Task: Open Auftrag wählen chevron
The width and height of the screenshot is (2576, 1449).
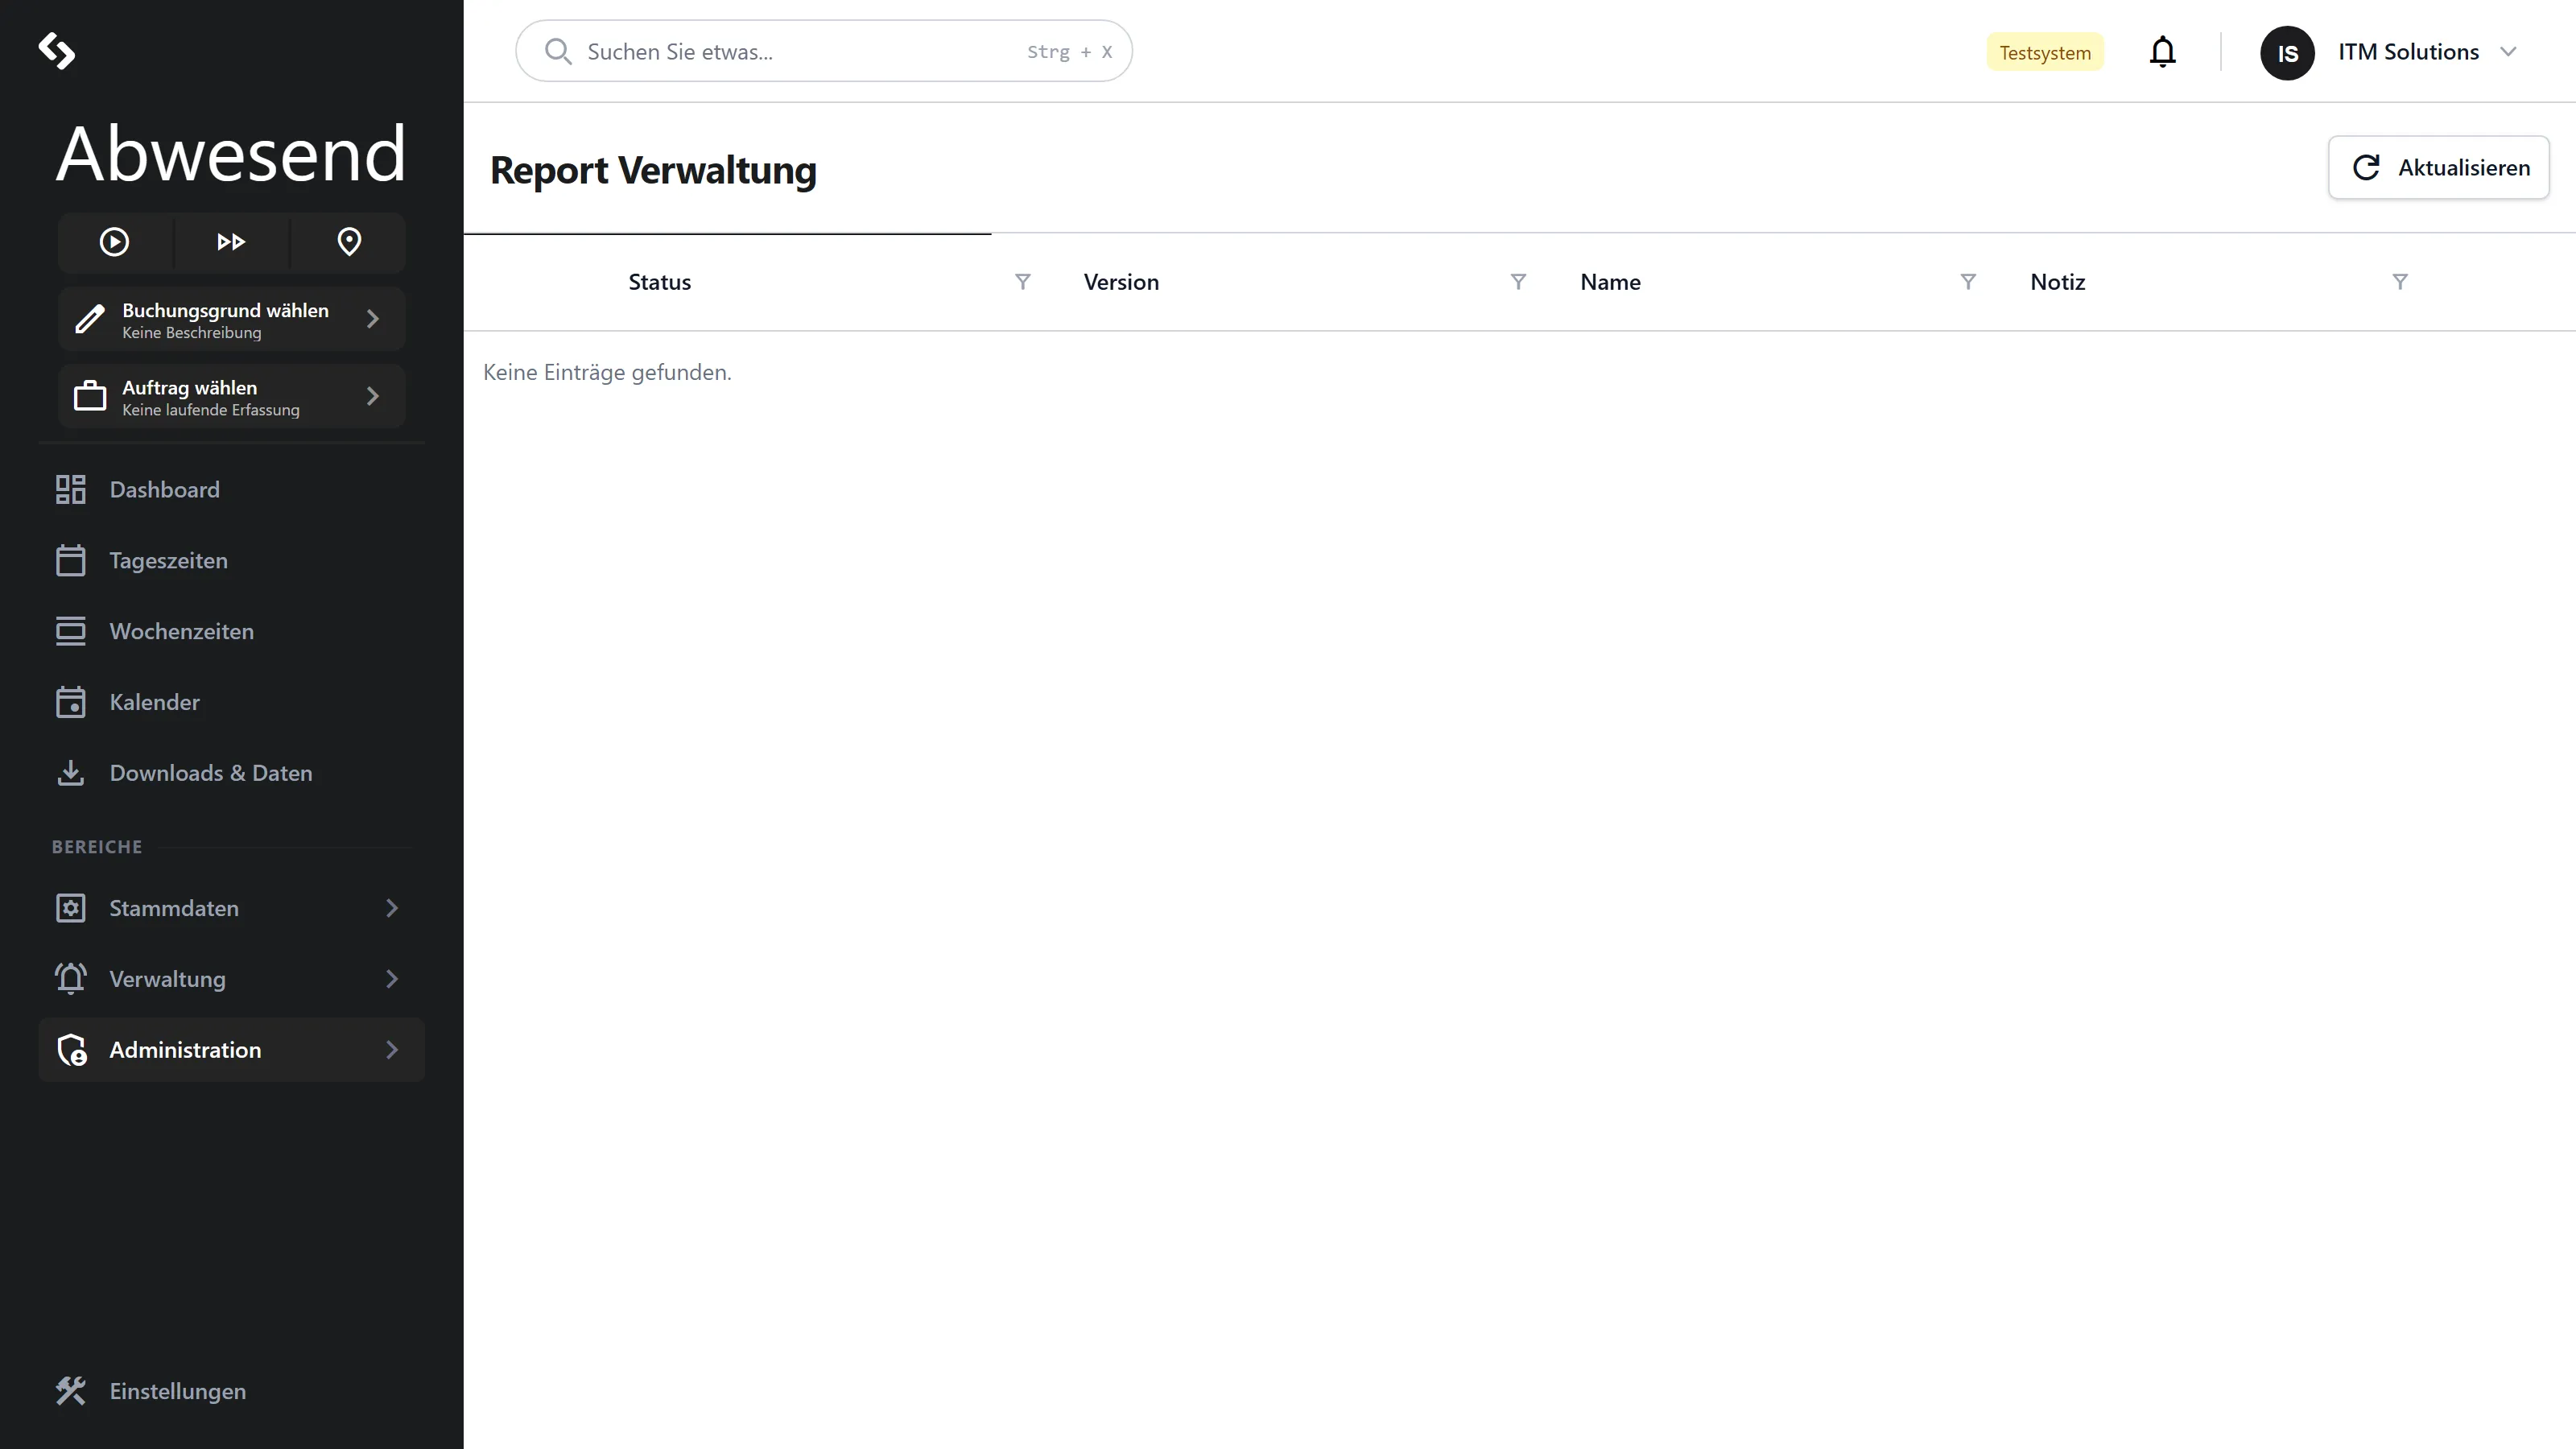Action: [373, 396]
